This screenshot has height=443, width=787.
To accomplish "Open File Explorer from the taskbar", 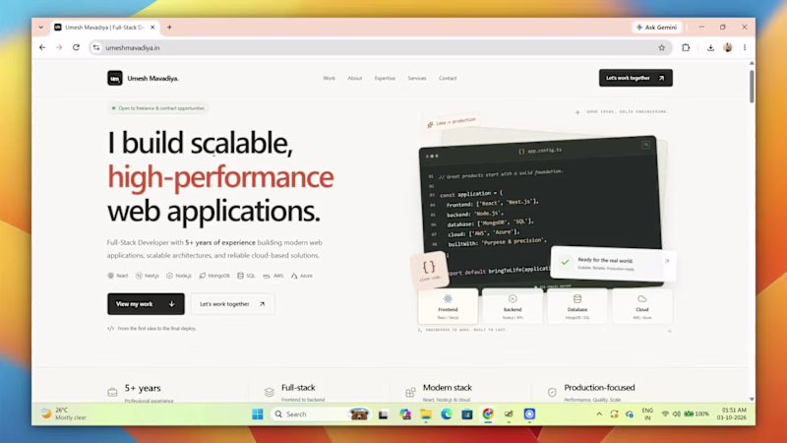I will [x=426, y=413].
